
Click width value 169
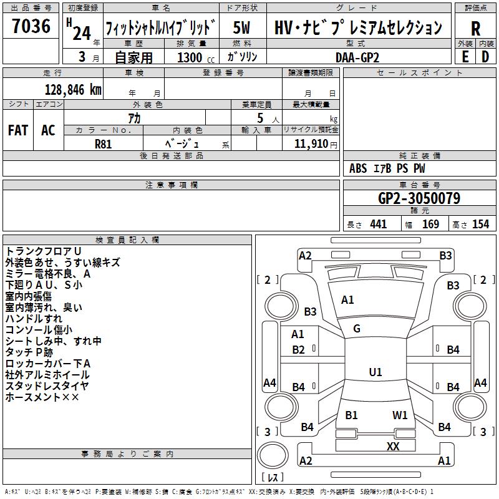click(430, 224)
